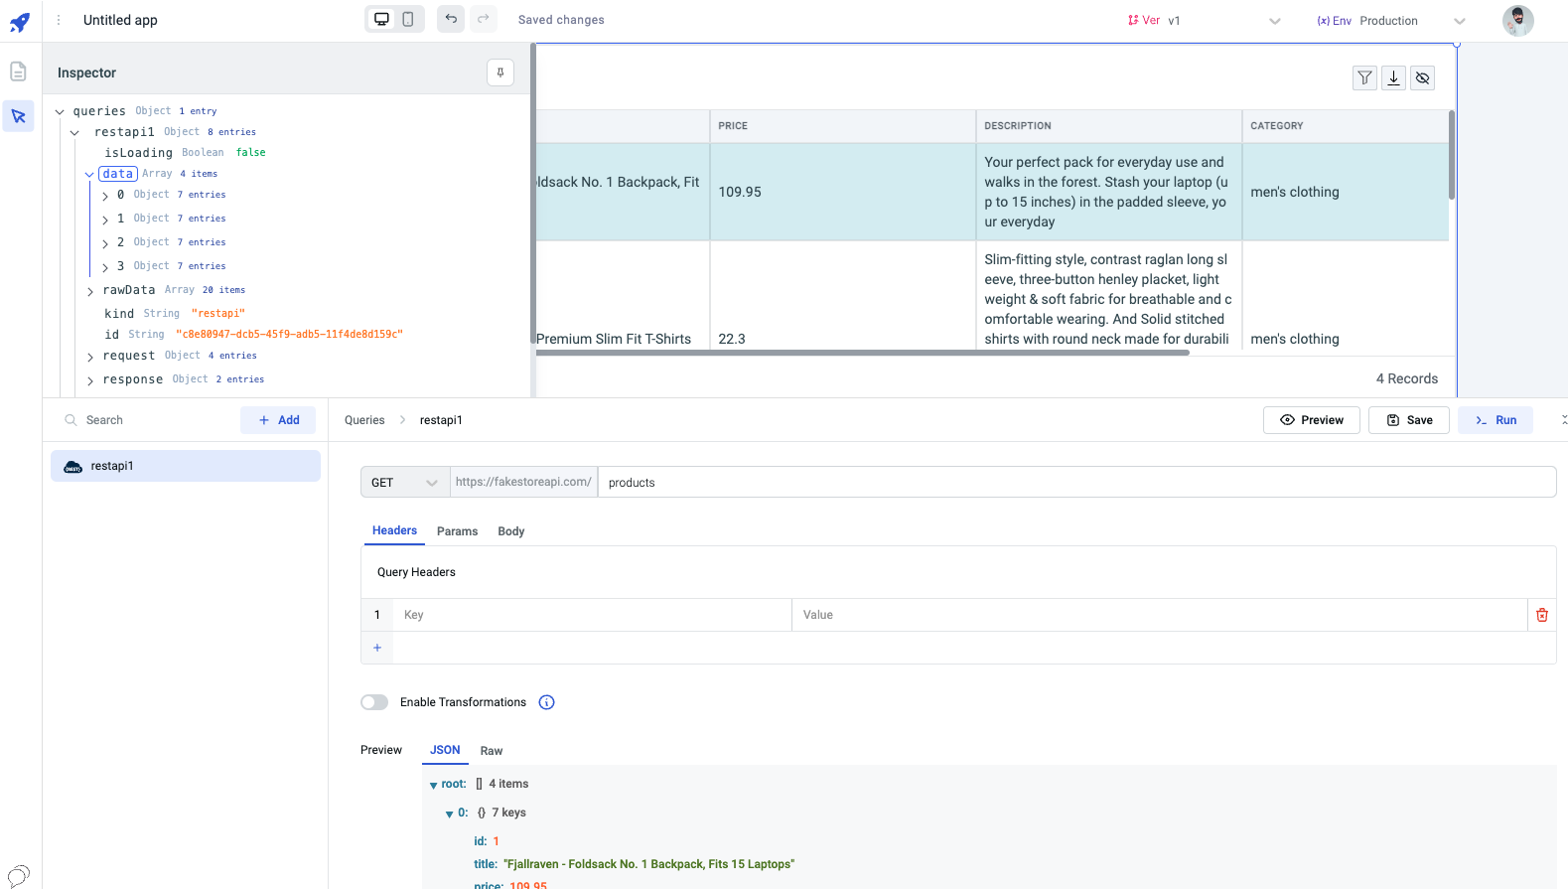This screenshot has height=889, width=1568.
Task: Turn on the Enable Transformations switch
Action: pyautogui.click(x=374, y=702)
